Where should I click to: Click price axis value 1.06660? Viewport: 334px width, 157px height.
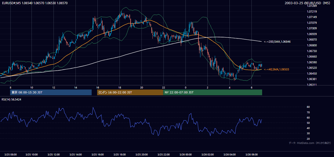tap(312, 57)
